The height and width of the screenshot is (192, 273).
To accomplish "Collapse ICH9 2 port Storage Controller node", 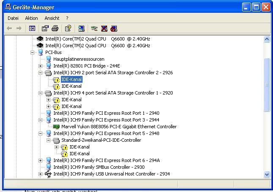I will pos(40,73).
